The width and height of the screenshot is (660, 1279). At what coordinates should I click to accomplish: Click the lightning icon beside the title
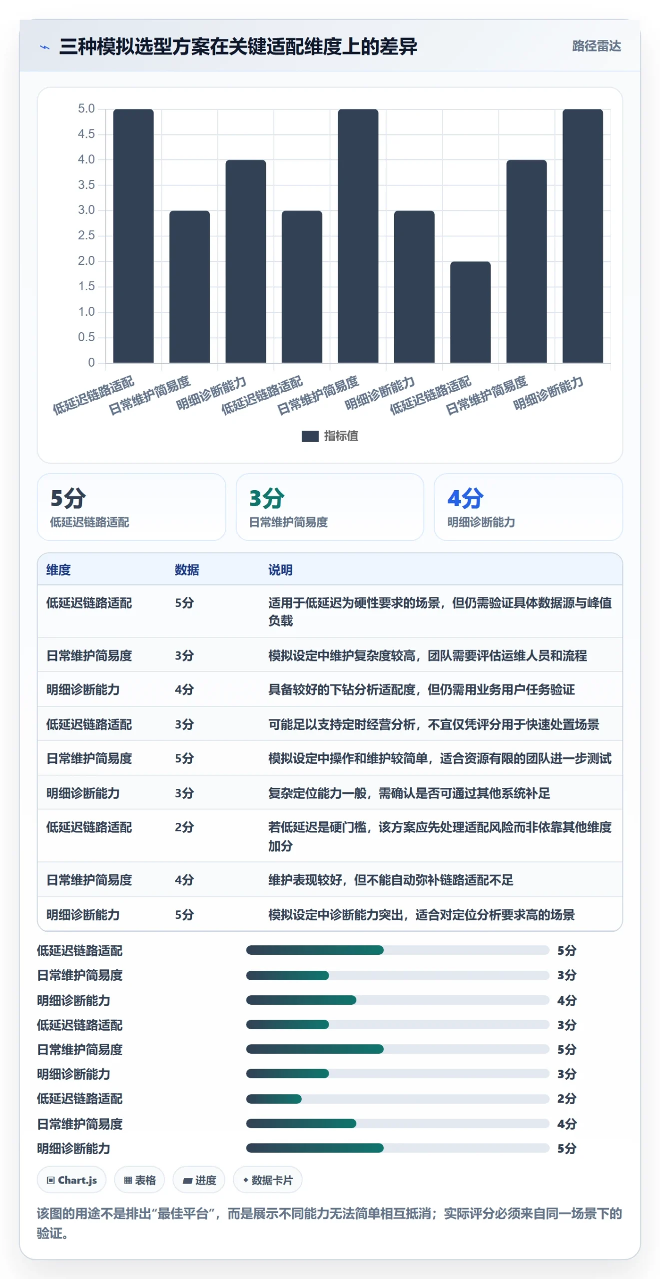45,47
